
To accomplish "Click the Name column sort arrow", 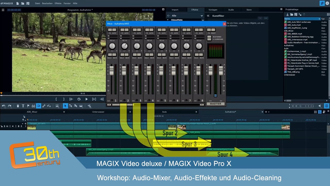I will [319, 19].
